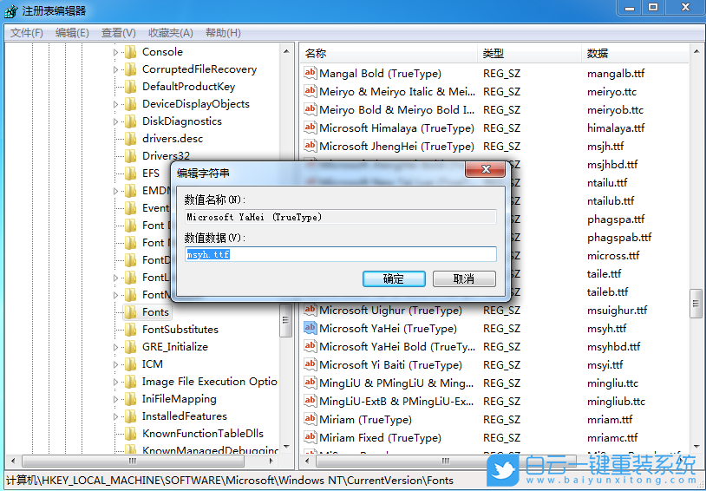Screen dimensions: 706x491
Task: Click the tree pane horizontal scrollbar thumb
Action: click(x=133, y=461)
